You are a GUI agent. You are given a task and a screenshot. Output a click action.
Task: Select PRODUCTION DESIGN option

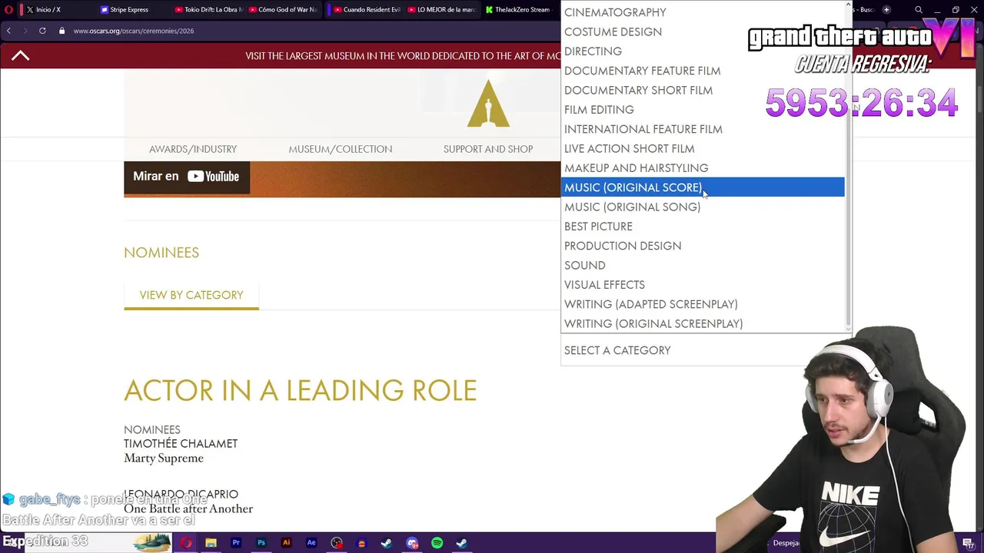(703, 246)
